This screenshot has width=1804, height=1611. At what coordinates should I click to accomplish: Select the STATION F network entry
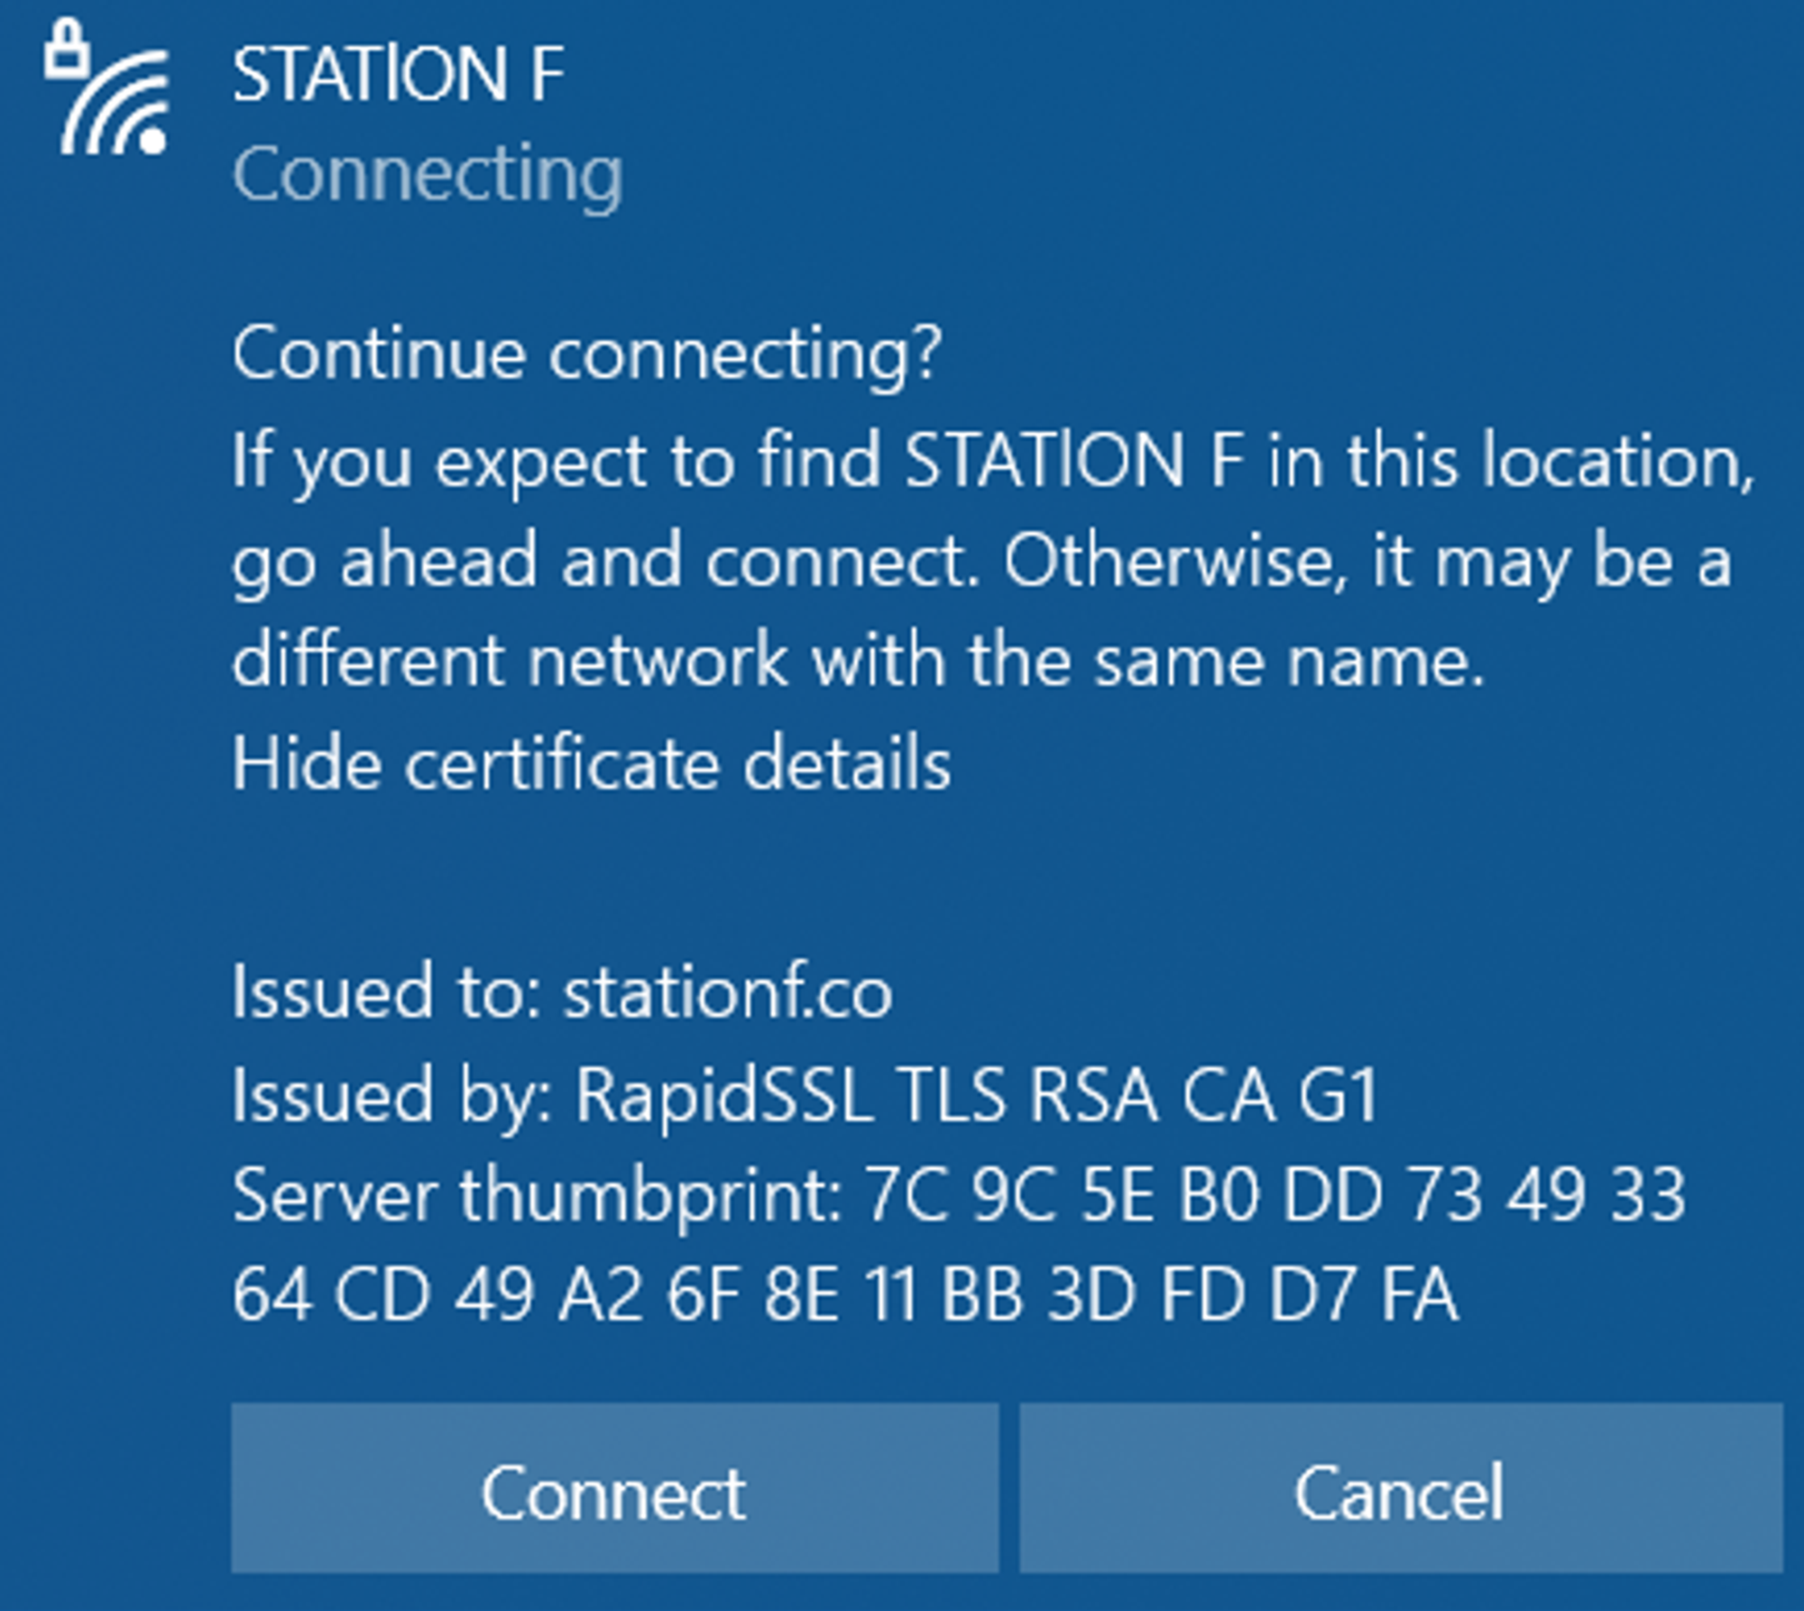397,72
